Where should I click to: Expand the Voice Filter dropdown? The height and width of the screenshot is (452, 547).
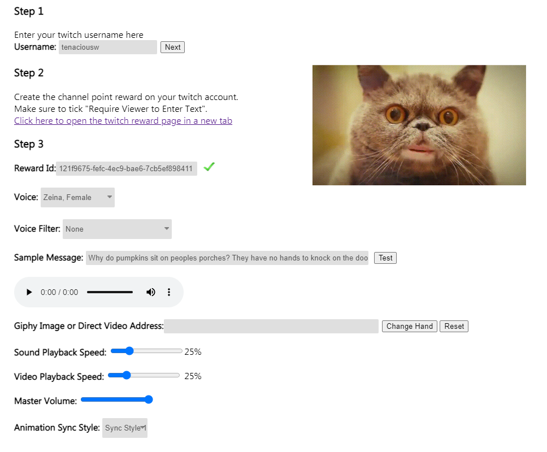(117, 229)
